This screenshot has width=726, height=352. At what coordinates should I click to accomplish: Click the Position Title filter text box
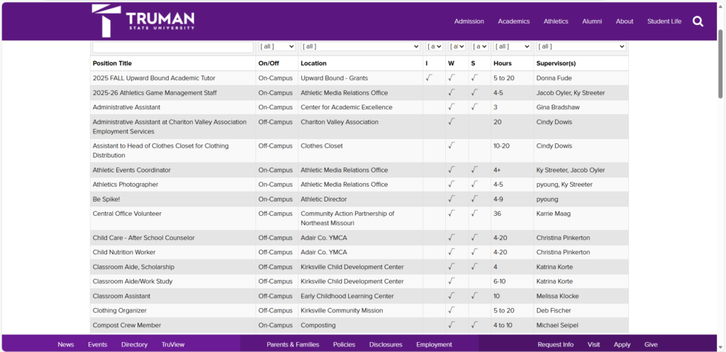pyautogui.click(x=172, y=47)
